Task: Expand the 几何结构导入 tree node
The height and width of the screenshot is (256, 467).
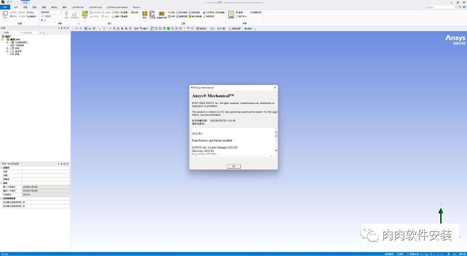Action: [7, 42]
